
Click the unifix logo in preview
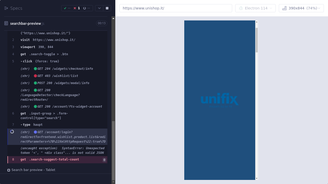220,100
